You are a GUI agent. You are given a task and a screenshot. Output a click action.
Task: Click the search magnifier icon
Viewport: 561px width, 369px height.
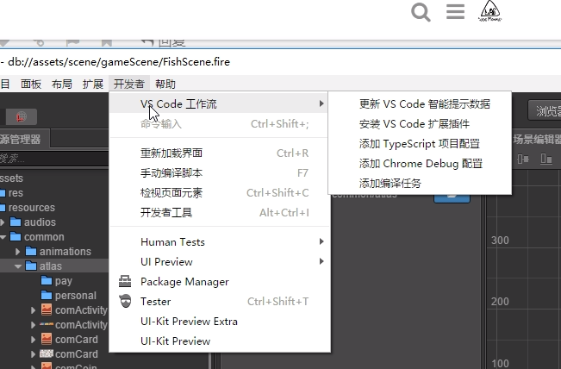pyautogui.click(x=421, y=12)
